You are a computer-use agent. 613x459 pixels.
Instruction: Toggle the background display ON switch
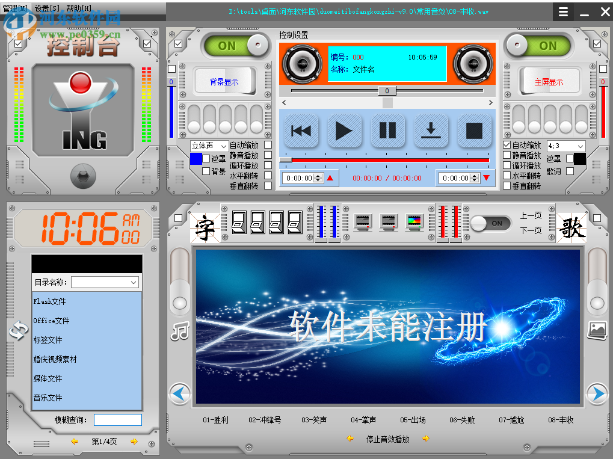[236, 46]
